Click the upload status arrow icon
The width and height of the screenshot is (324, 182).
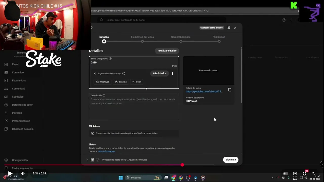[x=87, y=160]
